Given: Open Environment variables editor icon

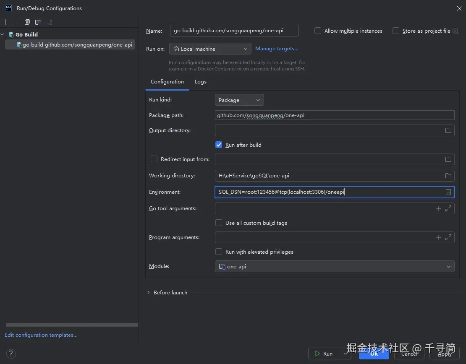Looking at the screenshot, I should point(448,192).
